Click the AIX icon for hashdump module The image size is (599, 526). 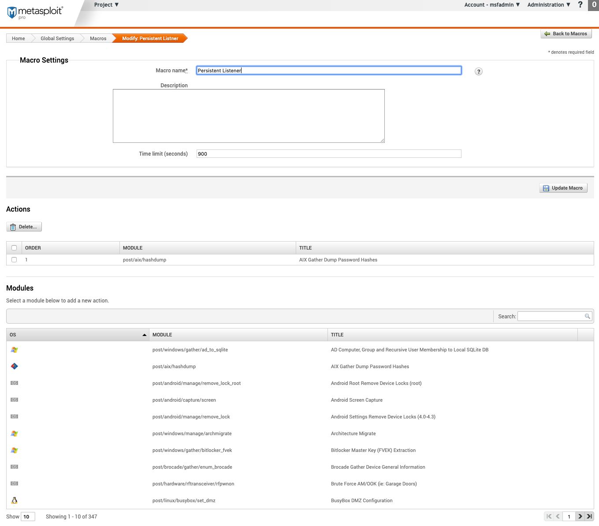tap(15, 366)
